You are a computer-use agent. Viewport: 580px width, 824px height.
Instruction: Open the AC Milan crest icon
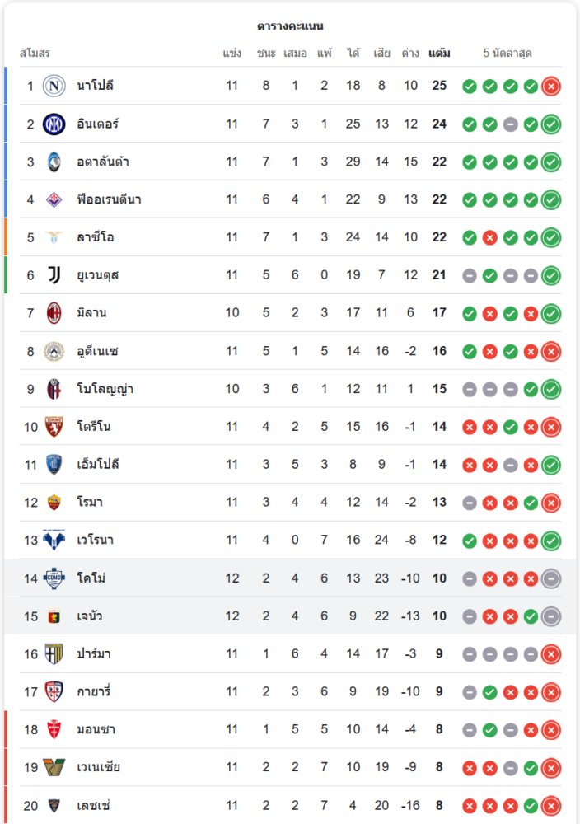click(x=54, y=313)
